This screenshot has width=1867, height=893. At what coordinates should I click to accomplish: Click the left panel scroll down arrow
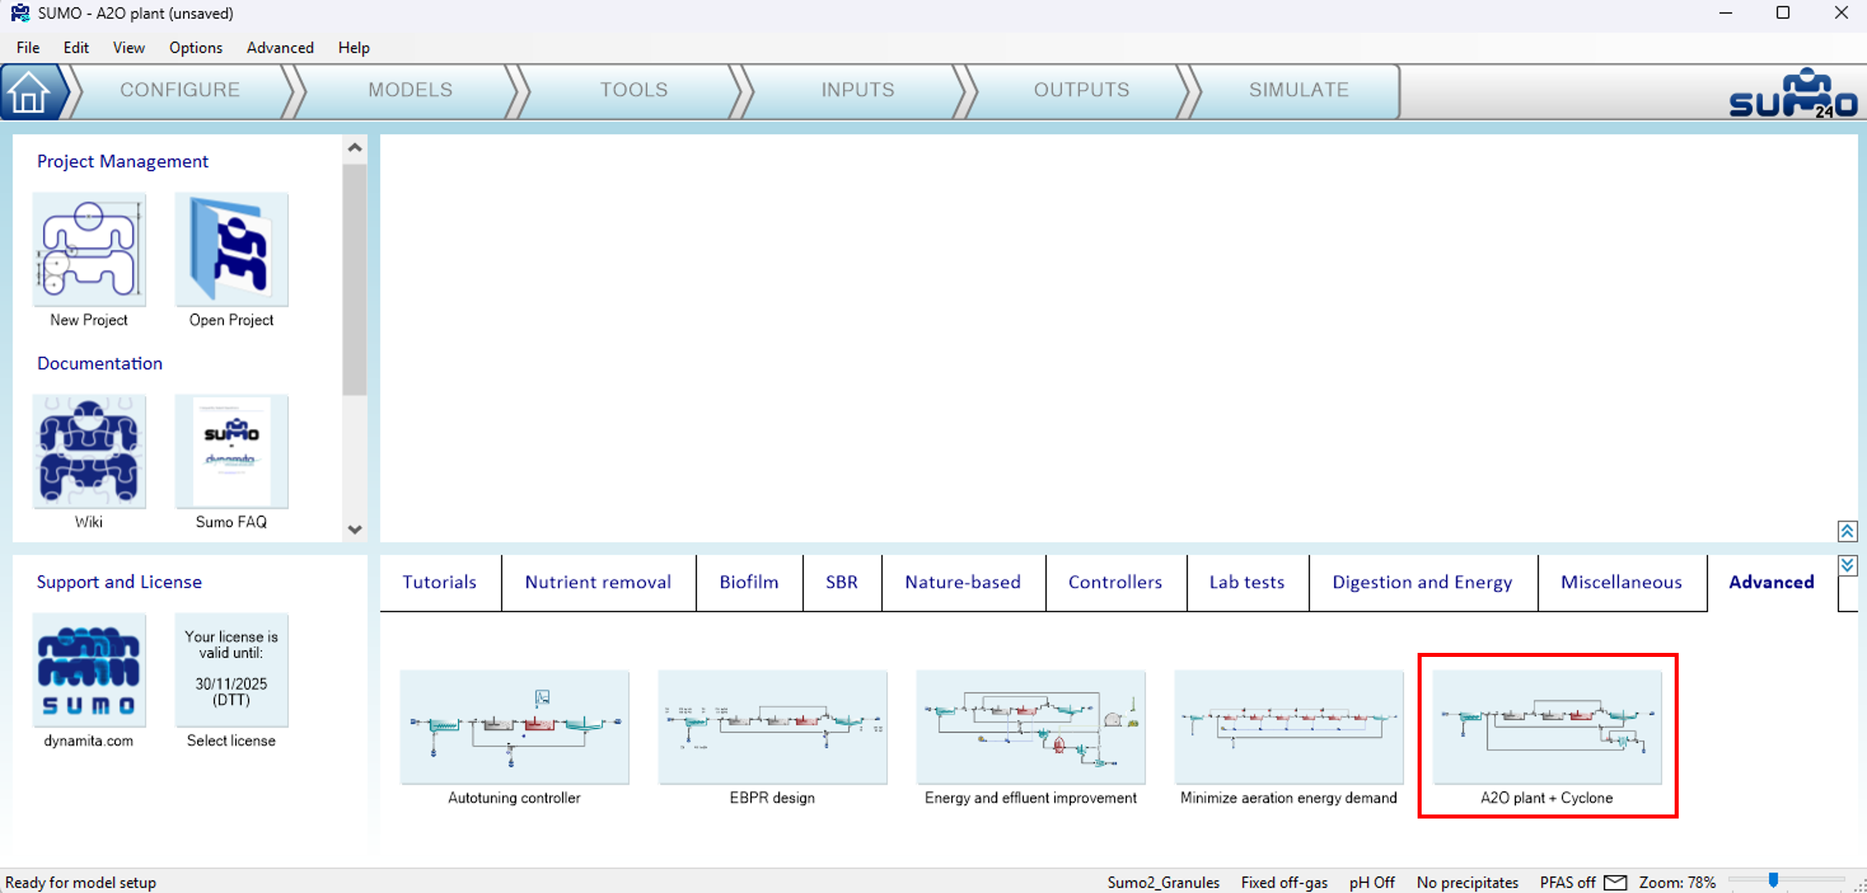[x=355, y=529]
